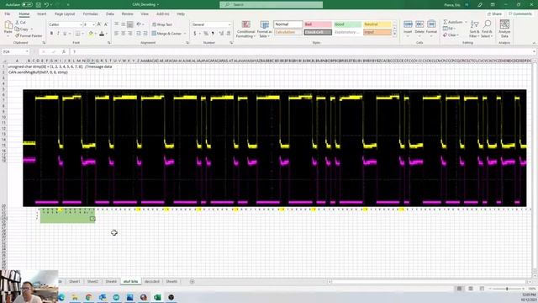The width and height of the screenshot is (538, 303).
Task: Apply Underline formatting
Action: tap(65, 34)
